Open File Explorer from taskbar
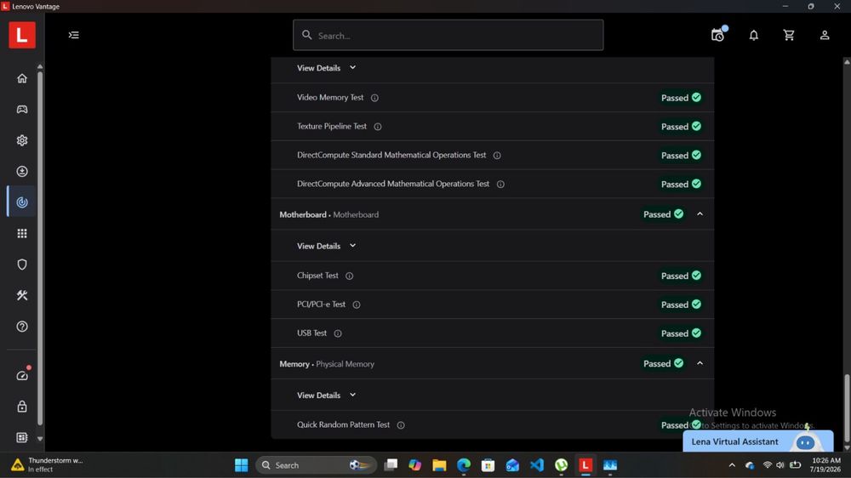Screen dimensions: 851x478 click(x=439, y=465)
